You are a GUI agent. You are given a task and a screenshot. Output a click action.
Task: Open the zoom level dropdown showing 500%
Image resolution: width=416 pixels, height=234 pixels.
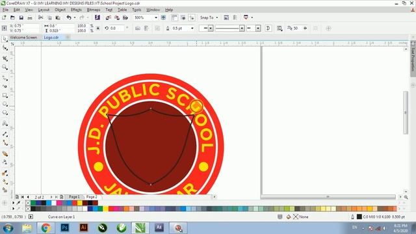(156, 18)
